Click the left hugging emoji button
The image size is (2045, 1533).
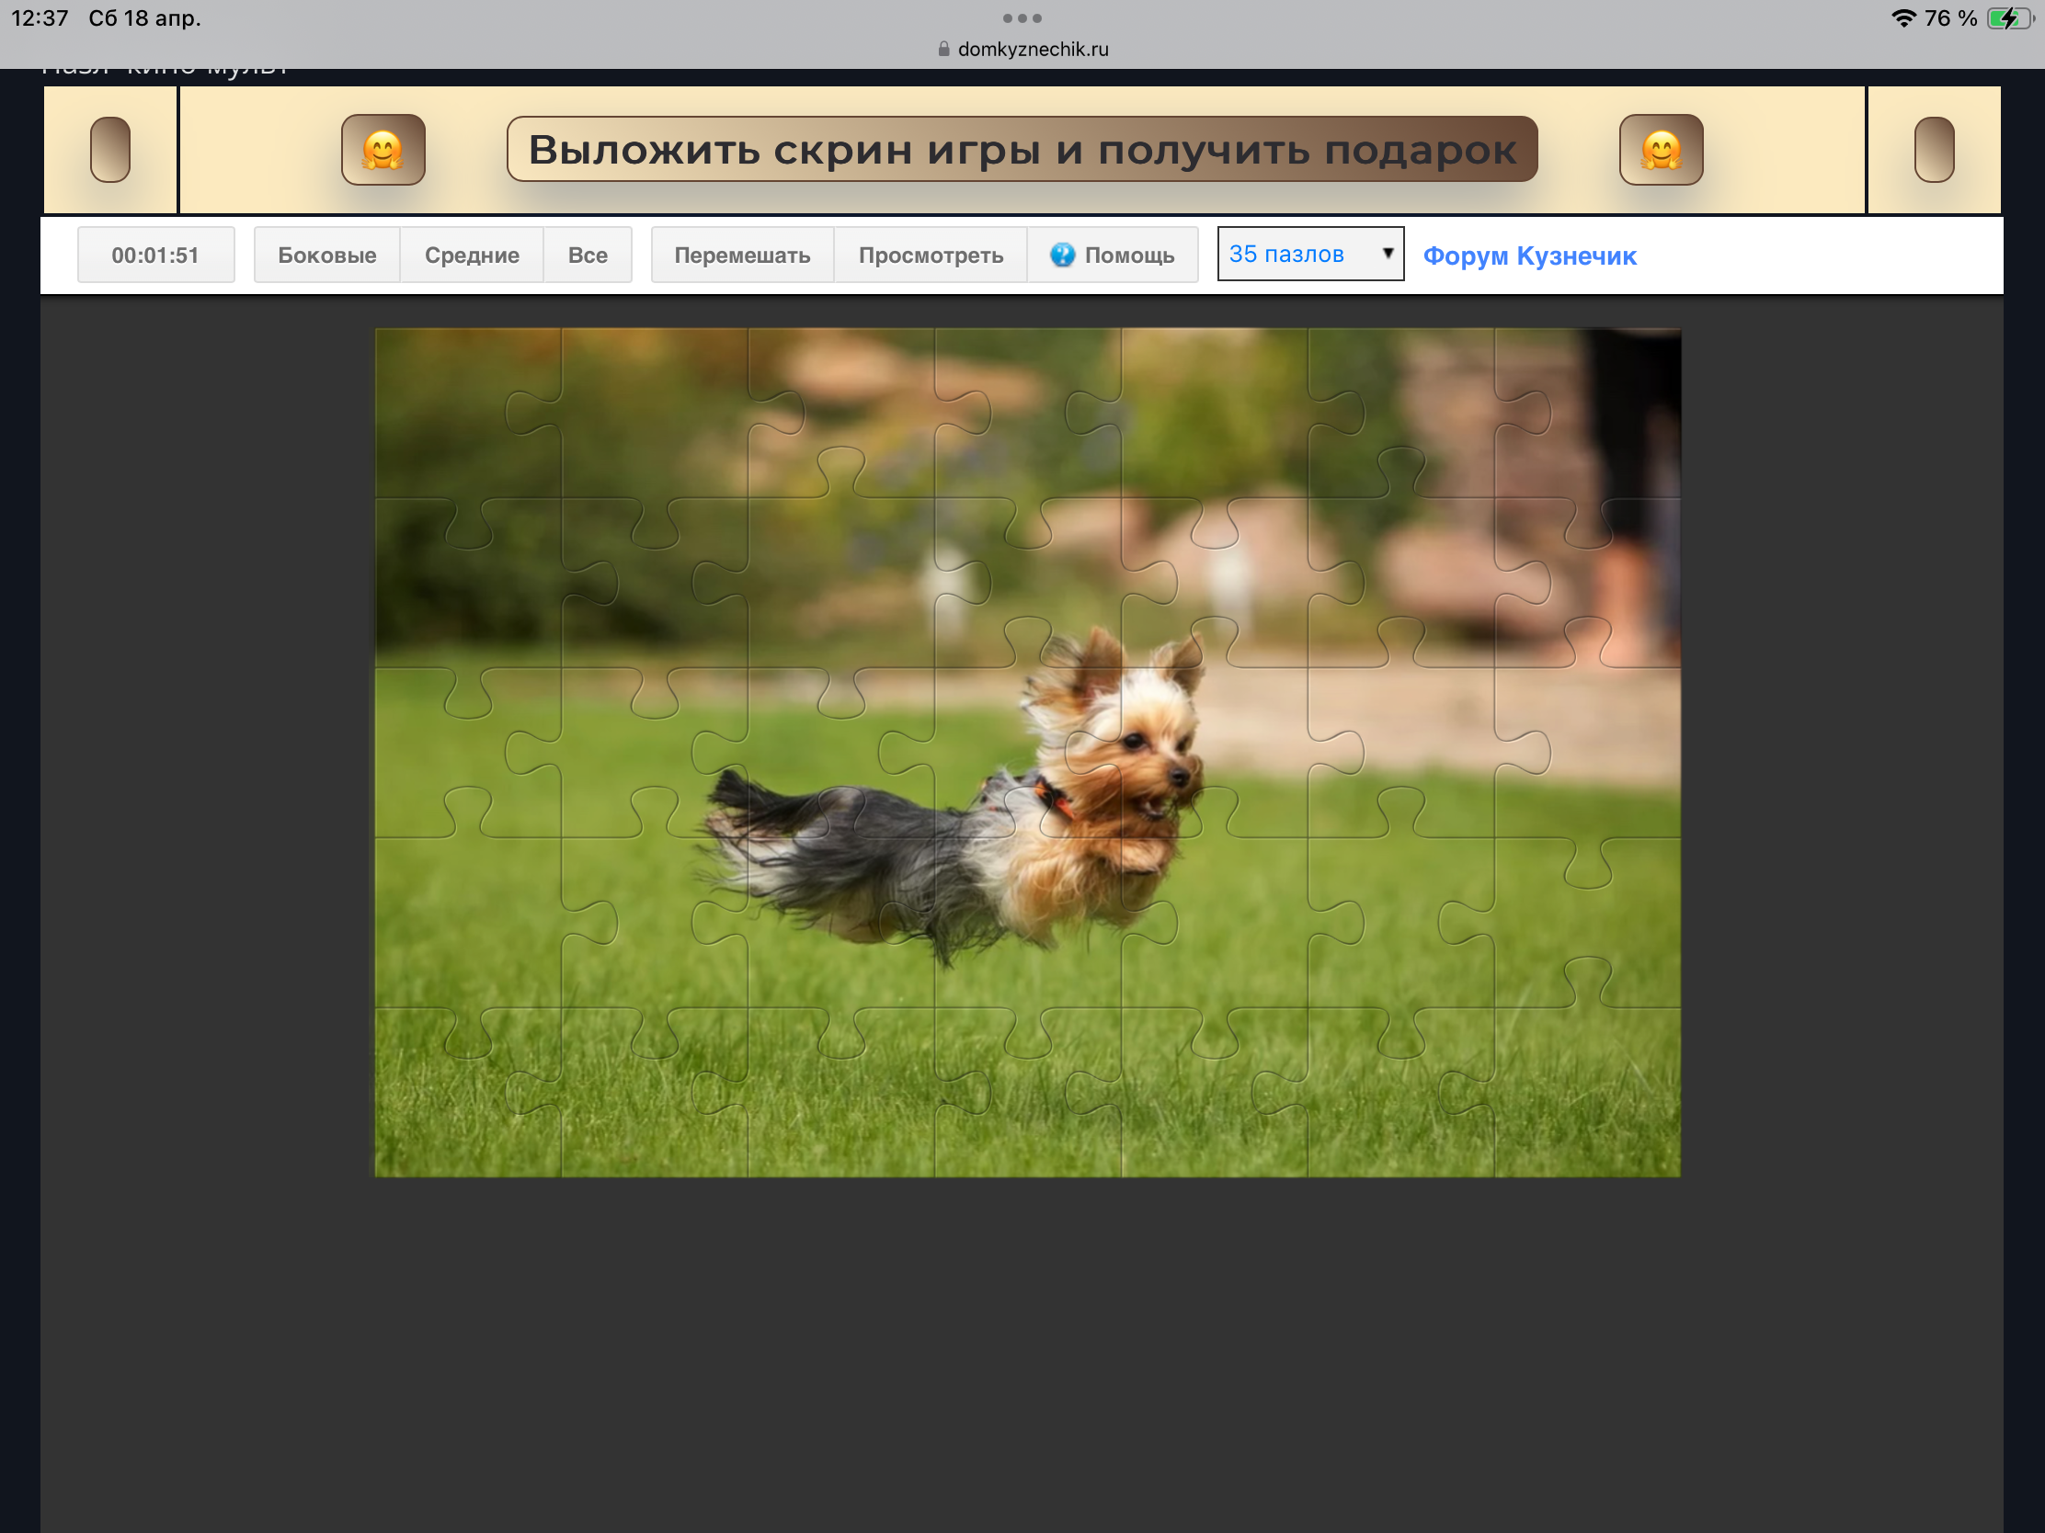[383, 150]
